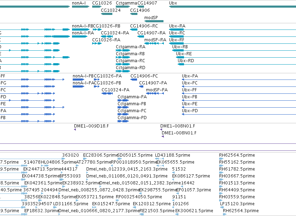Click the modSP gene label
The height and width of the screenshot is (216, 296).
tap(151, 17)
